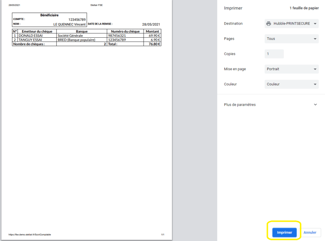Click the Numéro du chèque column header

(x=125, y=31)
